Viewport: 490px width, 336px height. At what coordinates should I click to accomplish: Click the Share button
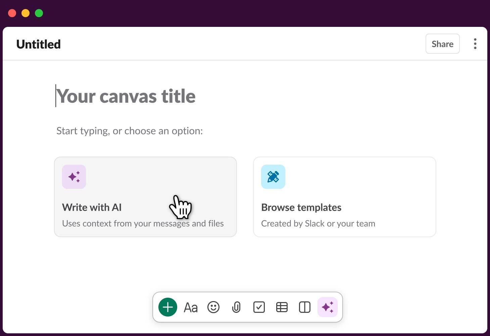pos(442,44)
